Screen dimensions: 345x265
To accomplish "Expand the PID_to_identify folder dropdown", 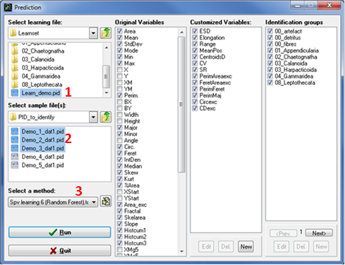I will pos(93,117).
